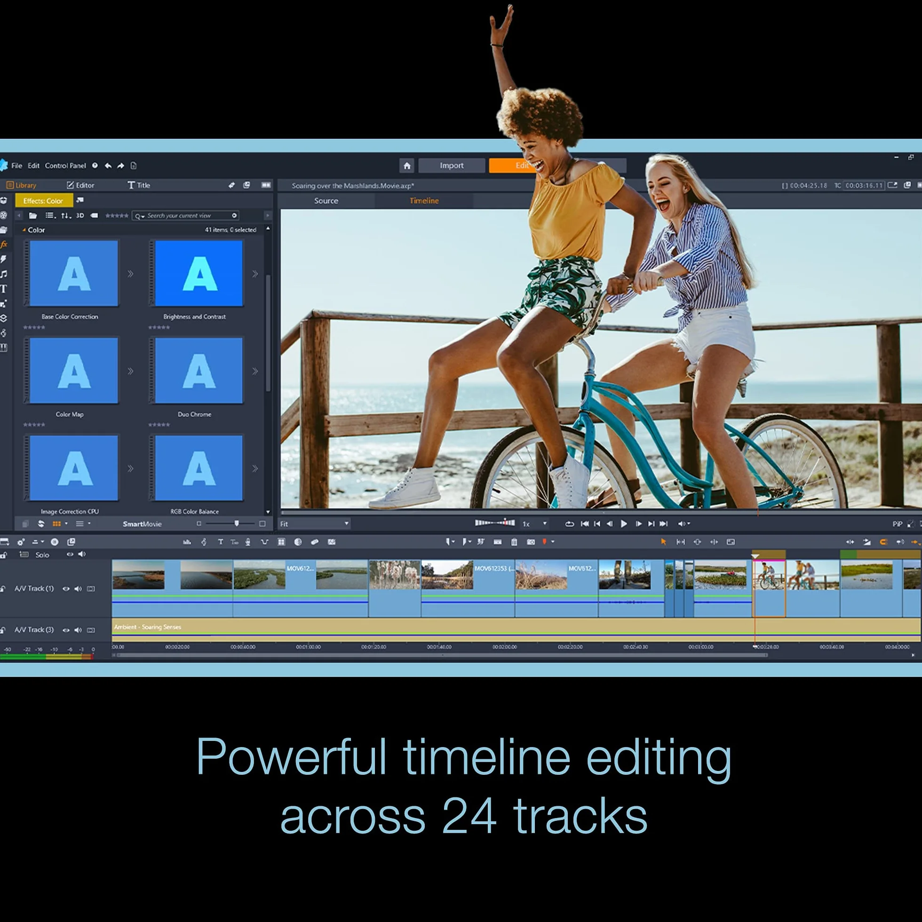The height and width of the screenshot is (922, 922).
Task: Open the Edit menu
Action: [33, 166]
